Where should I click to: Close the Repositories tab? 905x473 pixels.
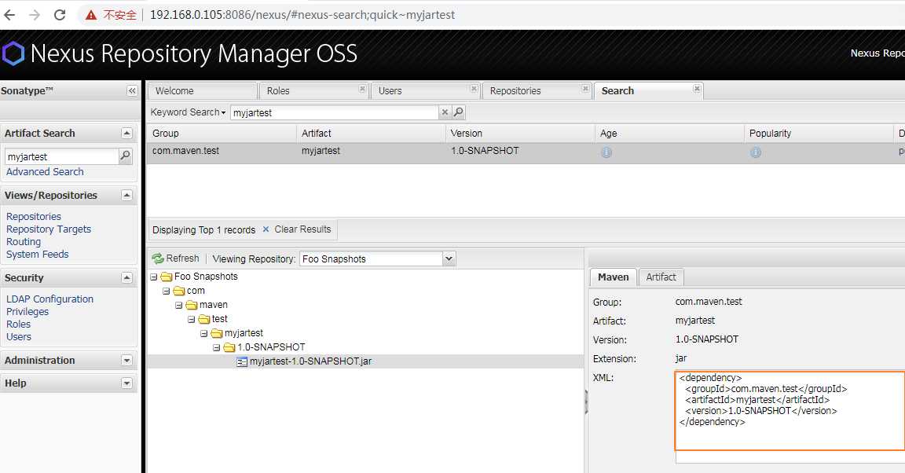point(585,88)
